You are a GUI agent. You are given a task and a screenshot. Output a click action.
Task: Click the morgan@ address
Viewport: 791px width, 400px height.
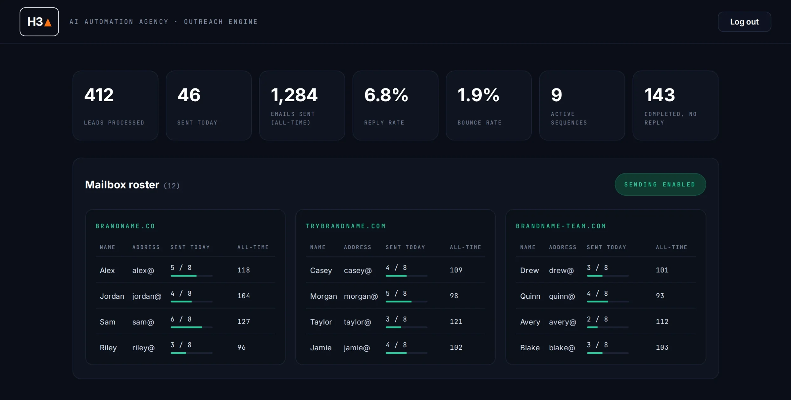coord(361,296)
